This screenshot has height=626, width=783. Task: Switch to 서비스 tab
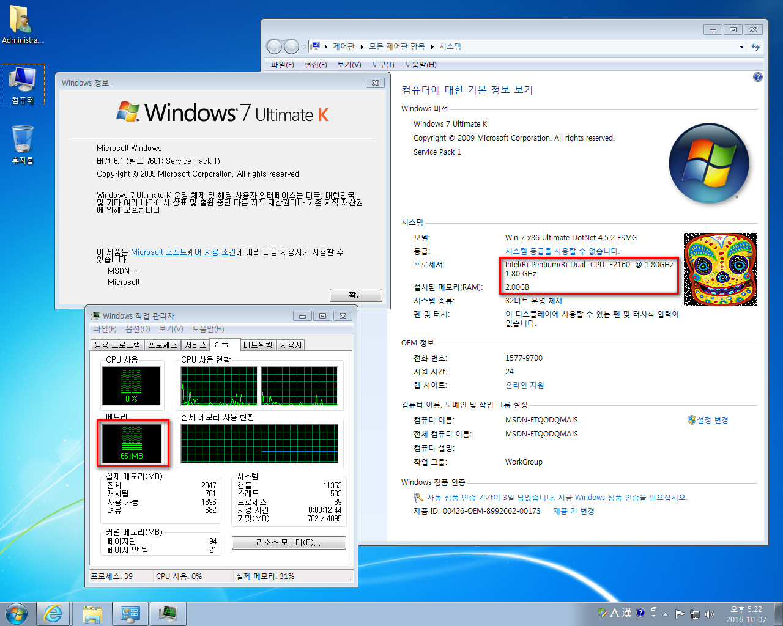coord(196,345)
